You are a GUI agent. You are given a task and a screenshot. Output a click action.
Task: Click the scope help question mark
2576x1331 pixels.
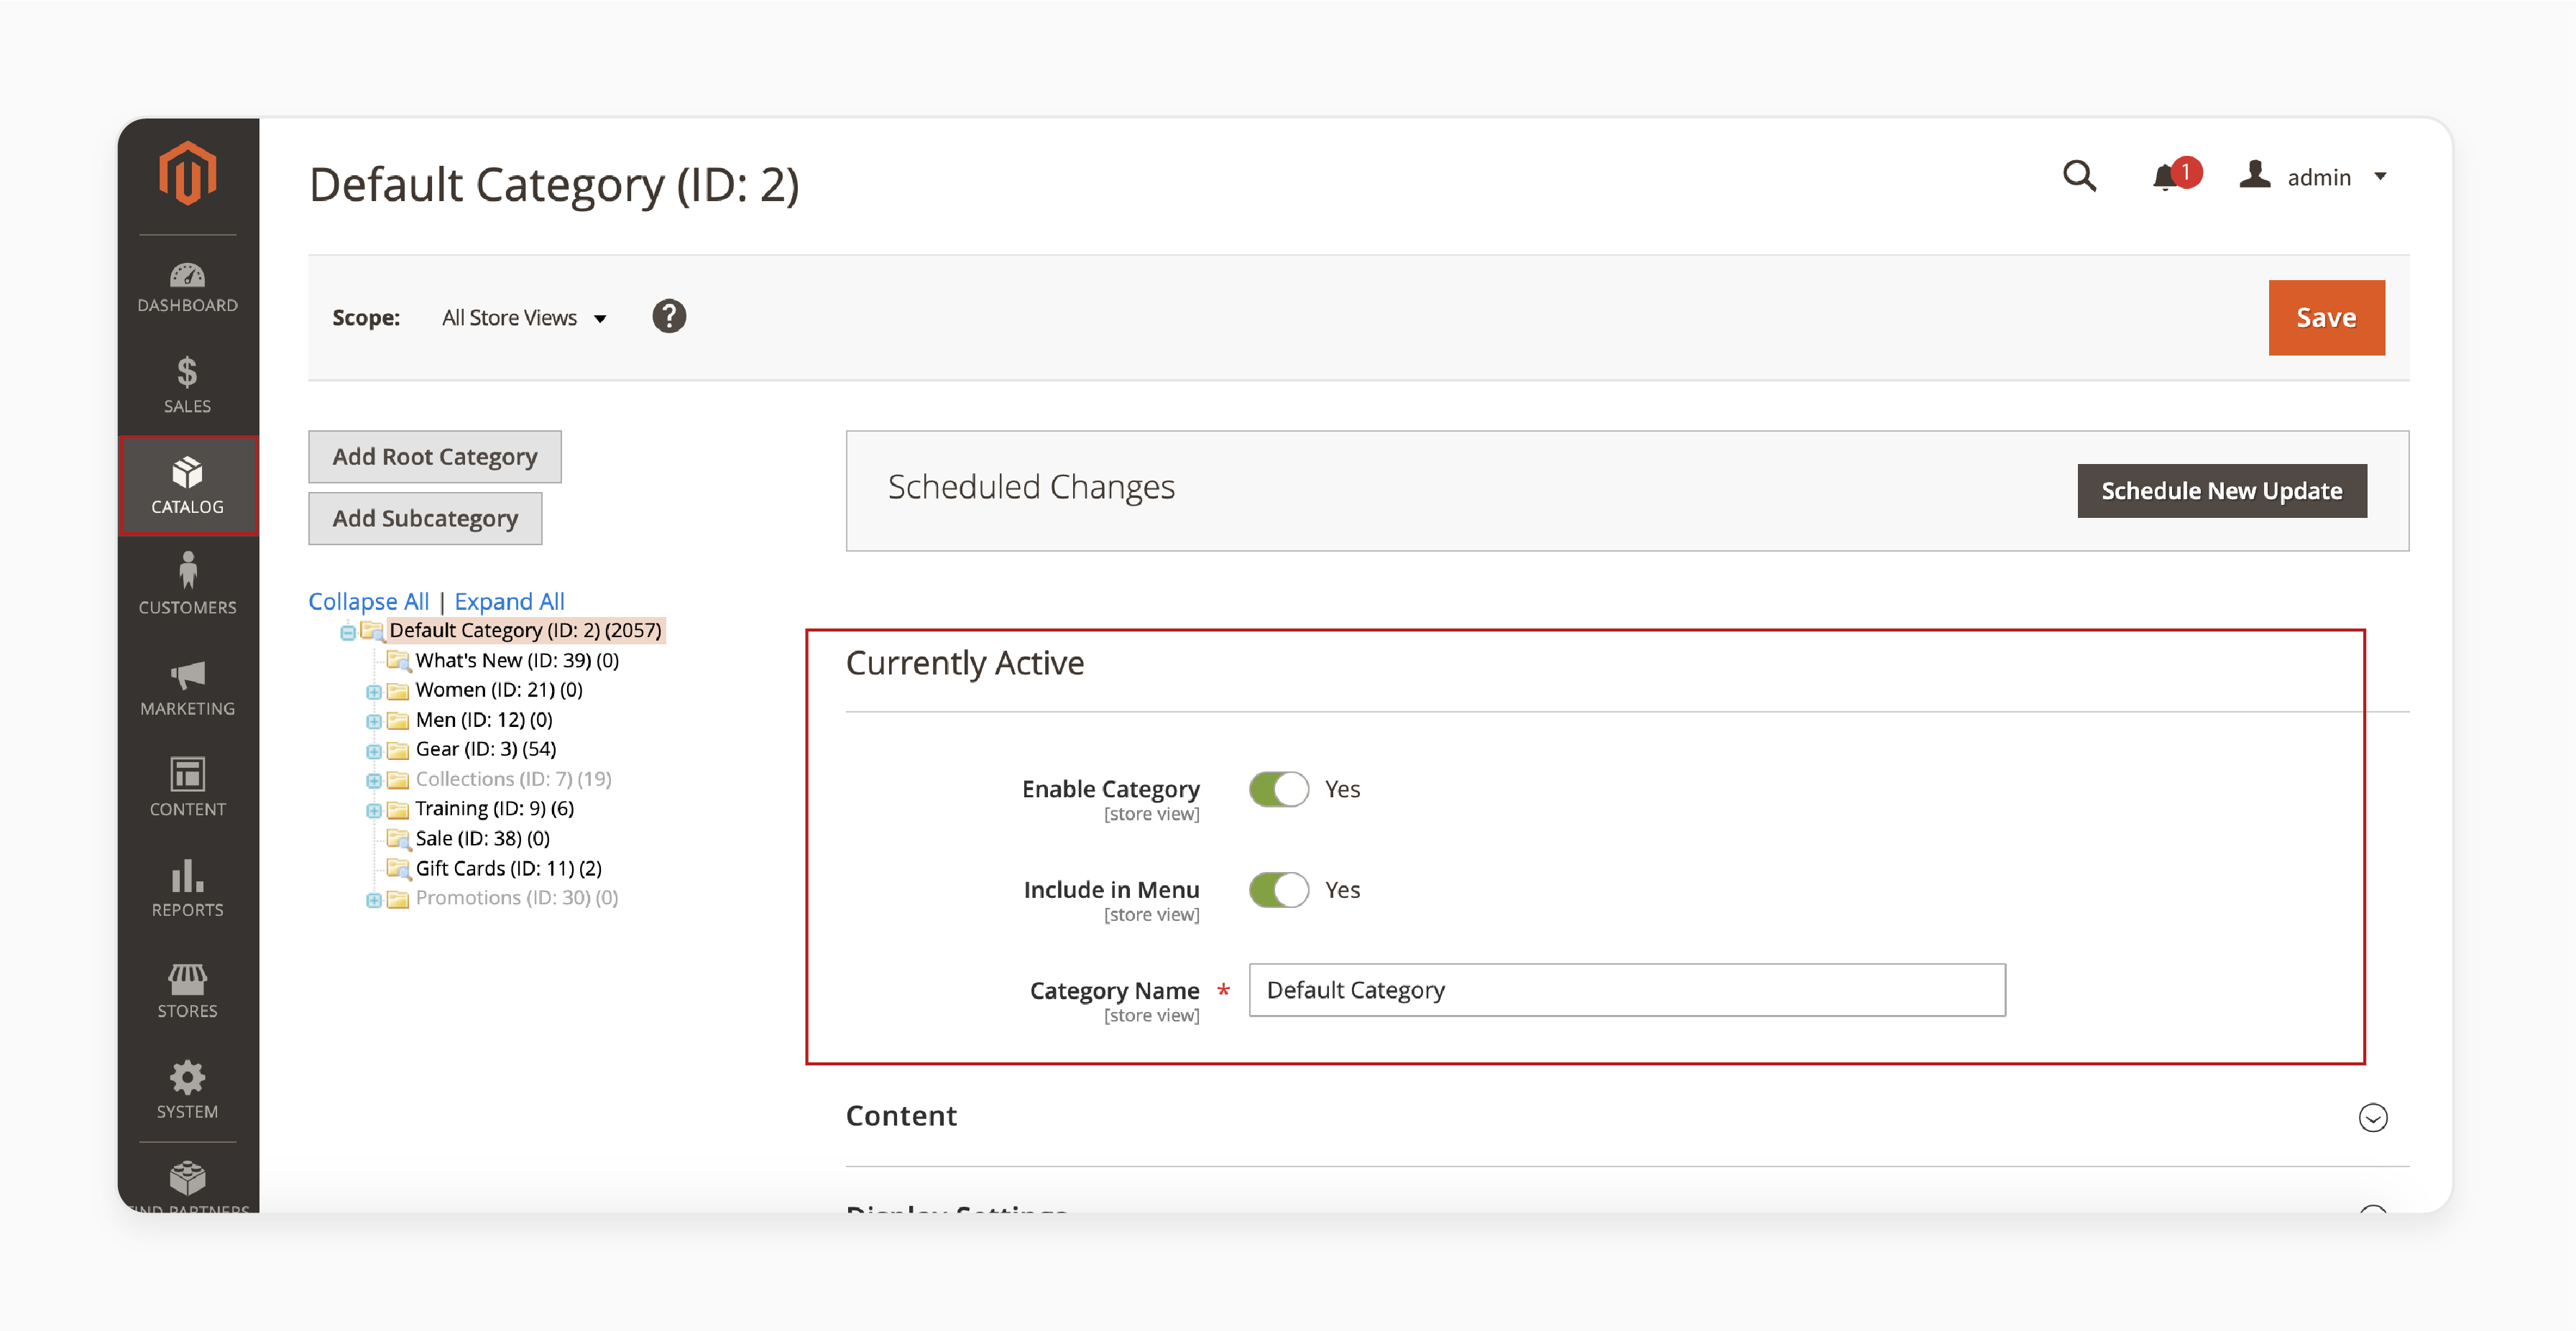pyautogui.click(x=669, y=317)
